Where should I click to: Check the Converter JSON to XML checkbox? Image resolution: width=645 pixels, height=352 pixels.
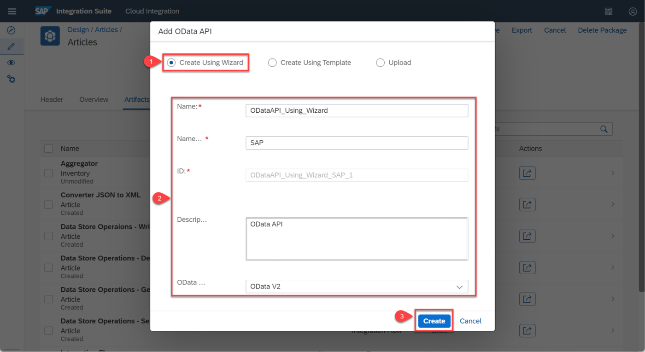click(48, 204)
